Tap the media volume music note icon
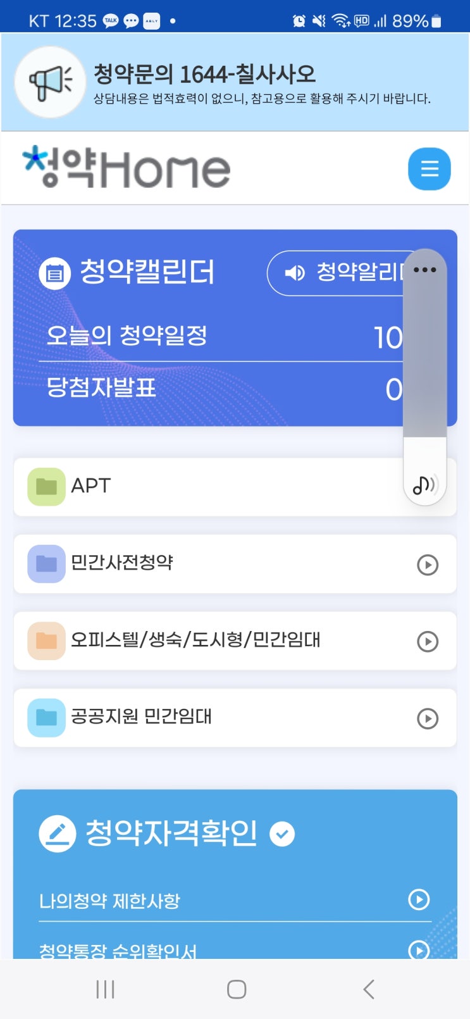 425,485
